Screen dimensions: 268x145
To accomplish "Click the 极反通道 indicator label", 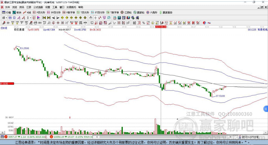I will [19, 30].
